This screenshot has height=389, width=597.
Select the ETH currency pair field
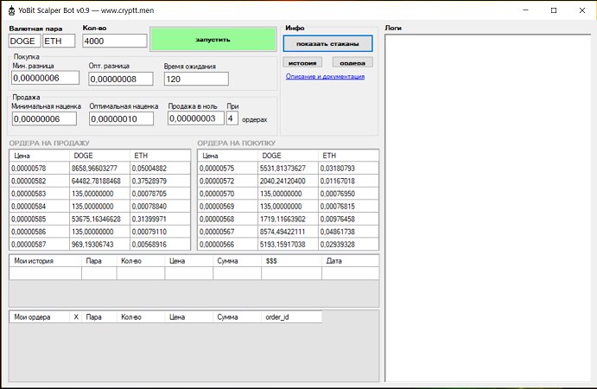point(59,41)
